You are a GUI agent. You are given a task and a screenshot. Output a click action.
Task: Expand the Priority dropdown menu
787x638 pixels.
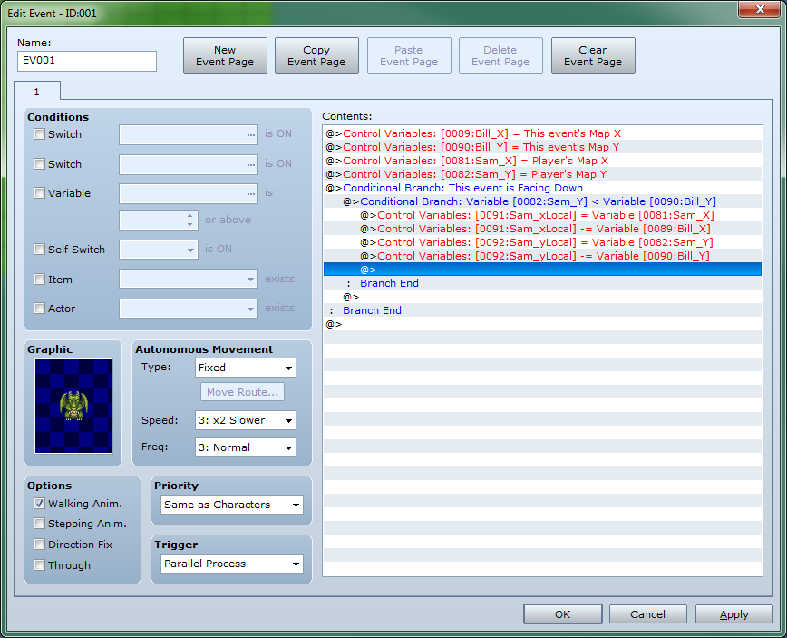click(232, 505)
